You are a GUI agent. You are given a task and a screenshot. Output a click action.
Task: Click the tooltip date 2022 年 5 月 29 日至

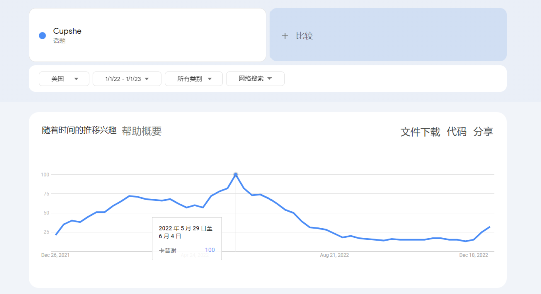coord(186,228)
